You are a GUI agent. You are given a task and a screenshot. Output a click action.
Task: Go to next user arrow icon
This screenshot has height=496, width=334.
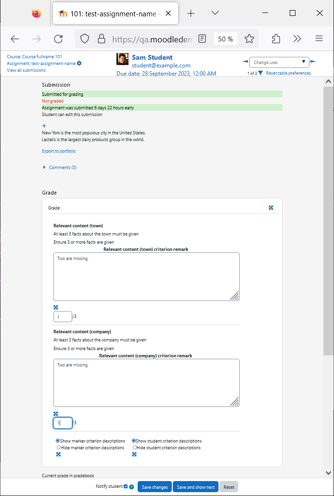(x=313, y=62)
